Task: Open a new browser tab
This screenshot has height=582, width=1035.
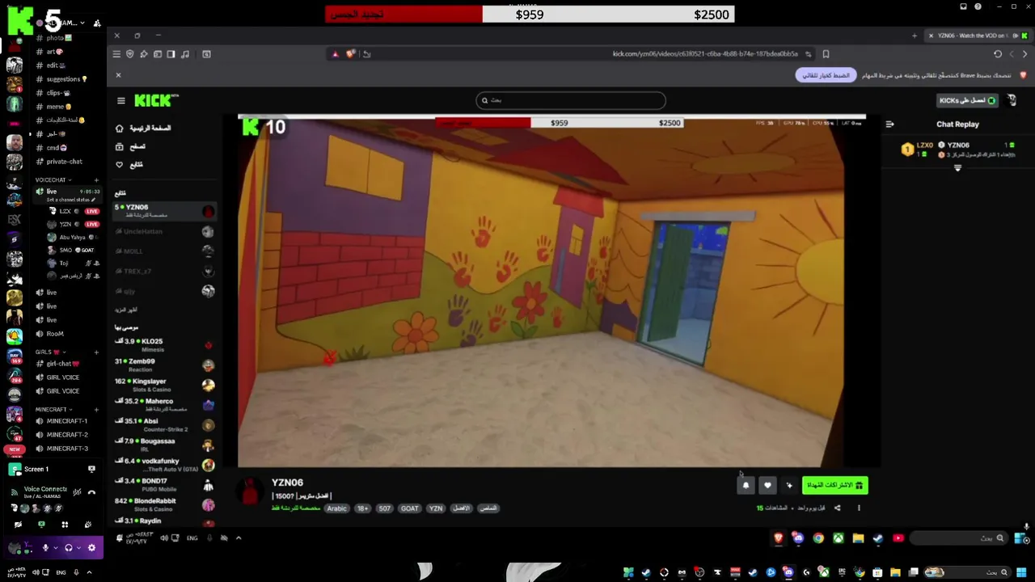Action: coord(915,36)
